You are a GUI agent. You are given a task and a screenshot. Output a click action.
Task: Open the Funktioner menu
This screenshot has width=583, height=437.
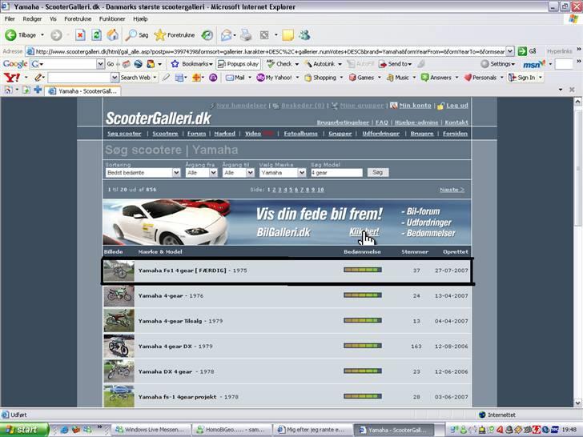pos(112,18)
